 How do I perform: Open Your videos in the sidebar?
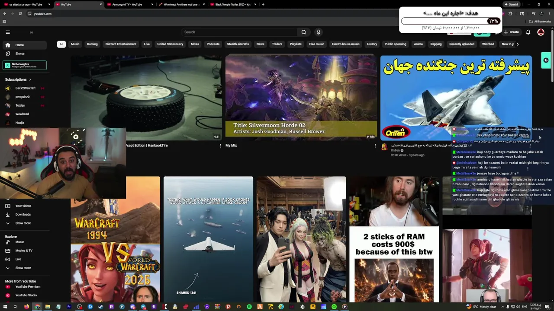pos(25,206)
